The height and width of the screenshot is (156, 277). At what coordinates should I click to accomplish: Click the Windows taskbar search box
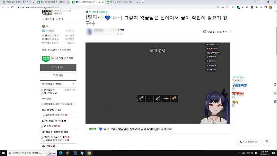point(32,153)
